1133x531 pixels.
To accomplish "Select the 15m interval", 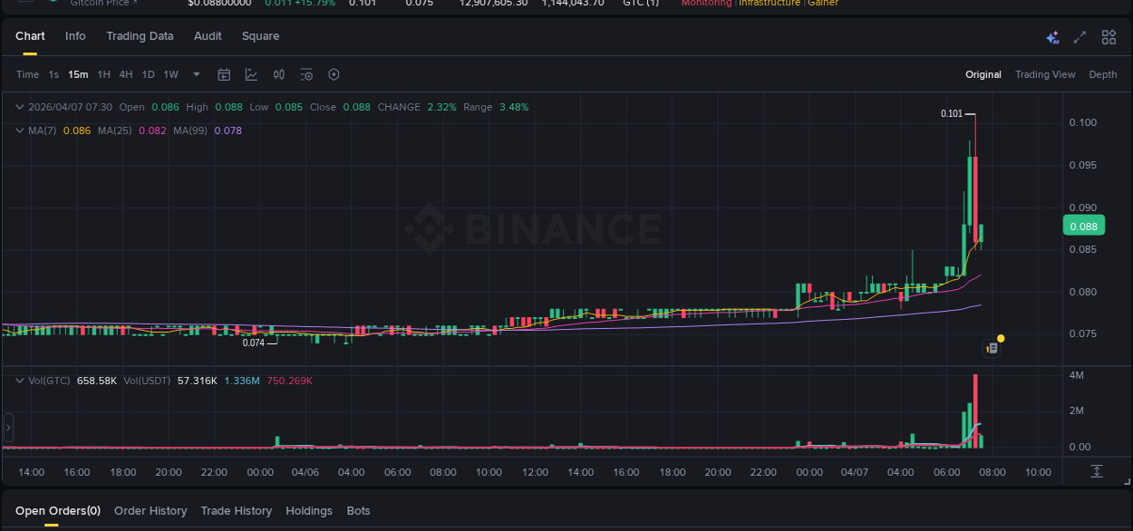I will click(x=78, y=74).
